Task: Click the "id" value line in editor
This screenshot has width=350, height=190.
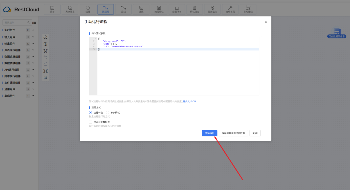Action: coord(123,46)
